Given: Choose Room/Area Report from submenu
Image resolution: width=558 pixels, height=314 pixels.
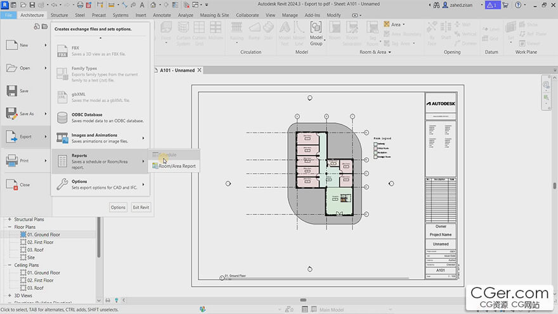Looking at the screenshot, I should point(177,166).
